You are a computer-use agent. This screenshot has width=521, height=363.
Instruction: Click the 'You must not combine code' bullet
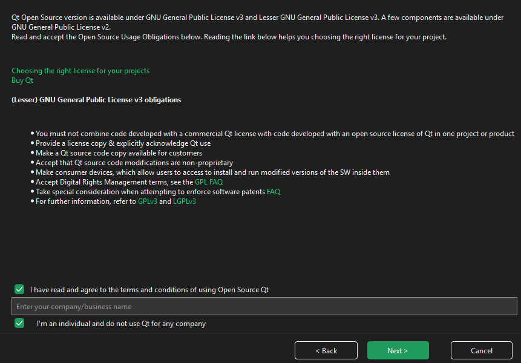[x=275, y=134]
